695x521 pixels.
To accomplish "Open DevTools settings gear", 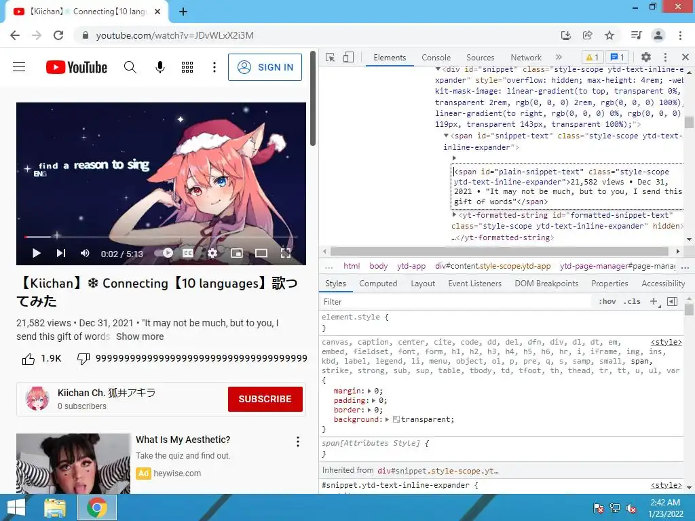I will pos(646,57).
